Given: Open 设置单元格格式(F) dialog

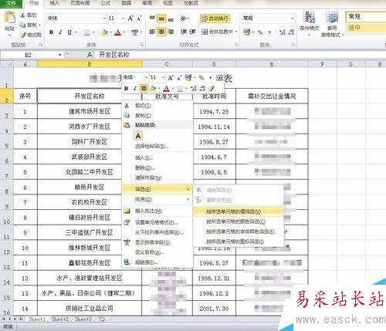Looking at the screenshot, I should click(157, 222).
